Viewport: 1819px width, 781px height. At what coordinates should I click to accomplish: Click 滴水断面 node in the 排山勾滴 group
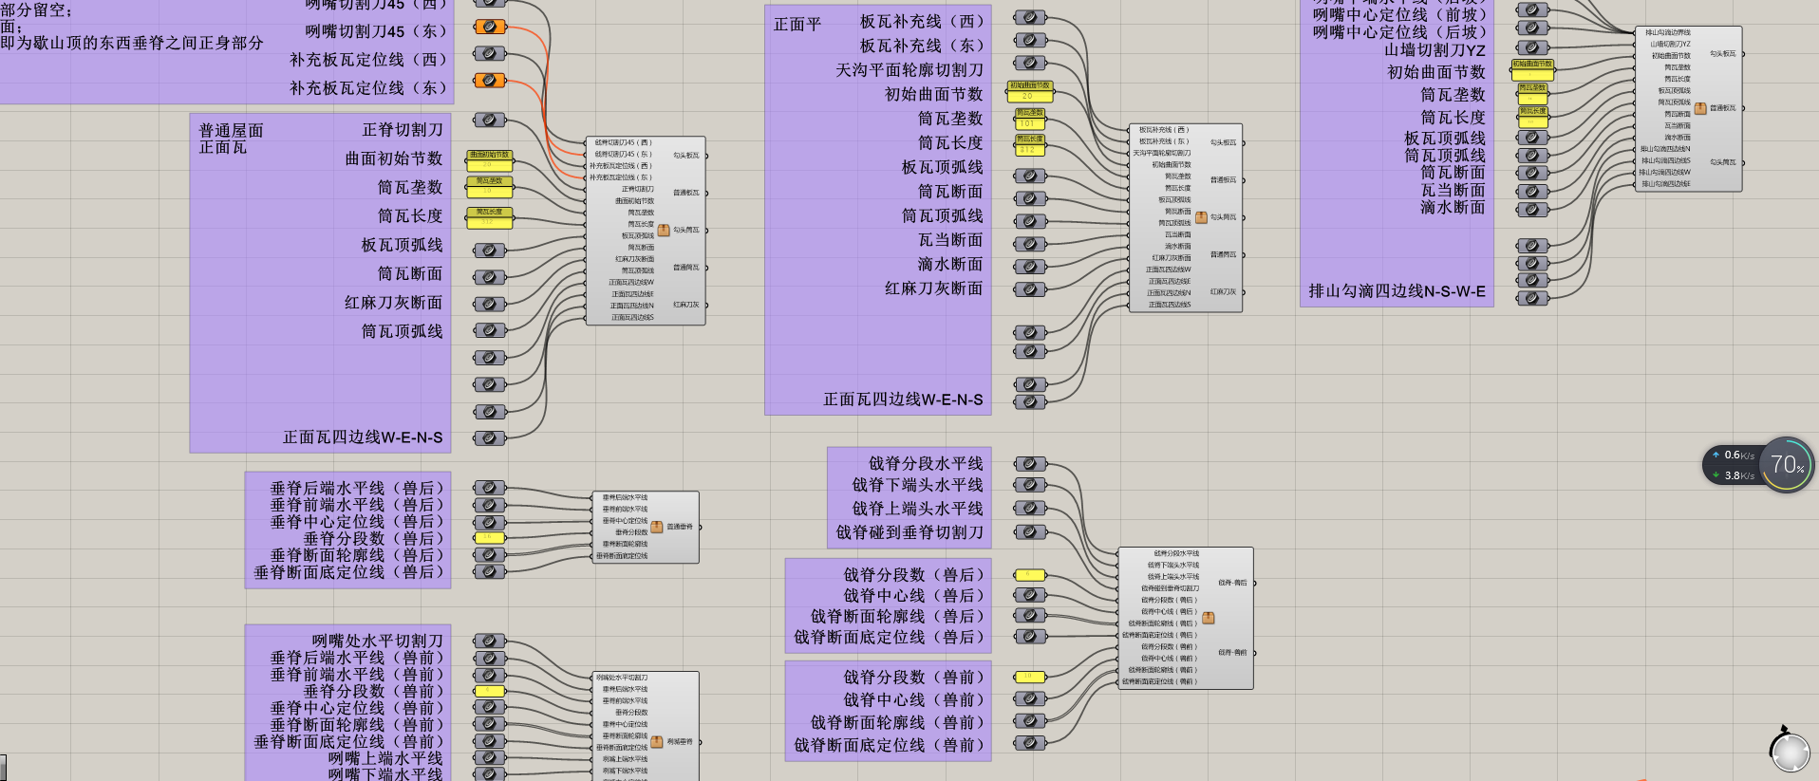1532,208
